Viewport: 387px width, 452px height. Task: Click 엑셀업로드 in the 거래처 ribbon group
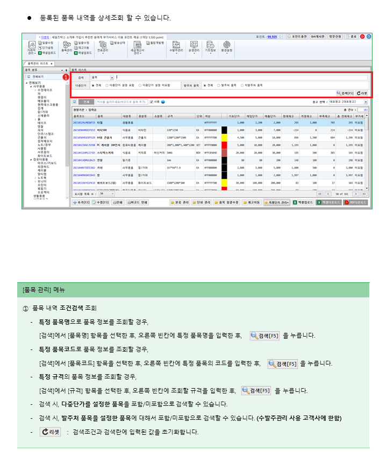[x=47, y=53]
